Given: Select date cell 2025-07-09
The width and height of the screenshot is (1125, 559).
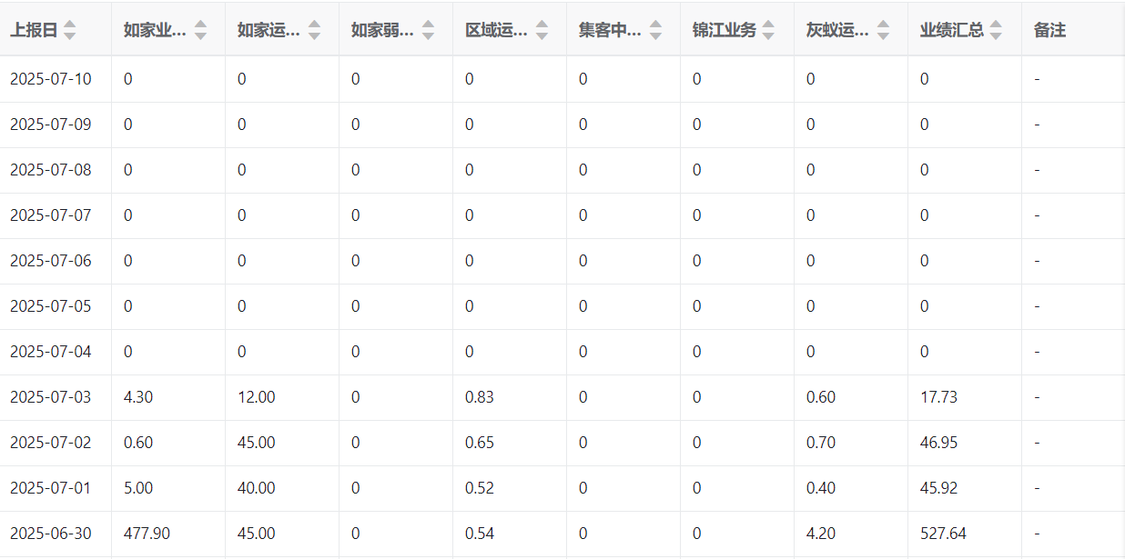Looking at the screenshot, I should click(x=51, y=125).
